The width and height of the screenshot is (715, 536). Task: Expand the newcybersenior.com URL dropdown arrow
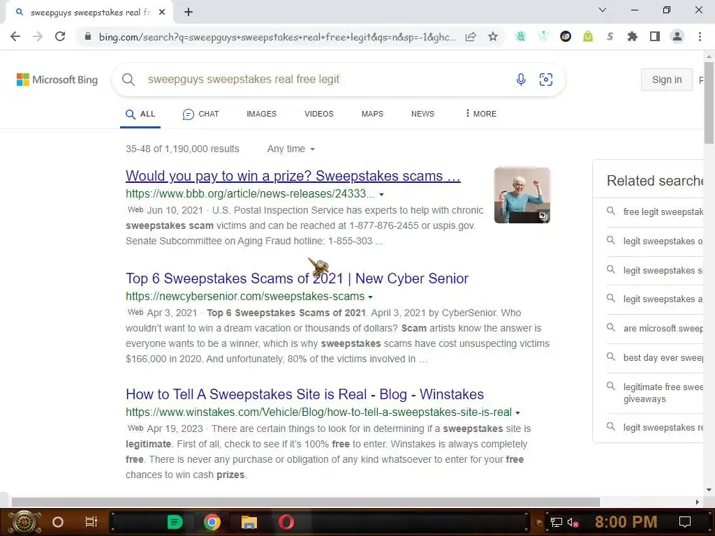370,297
